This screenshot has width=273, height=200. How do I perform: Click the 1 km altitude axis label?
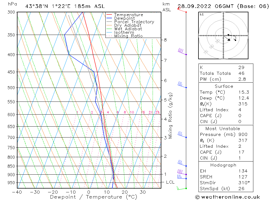tap(165, 174)
